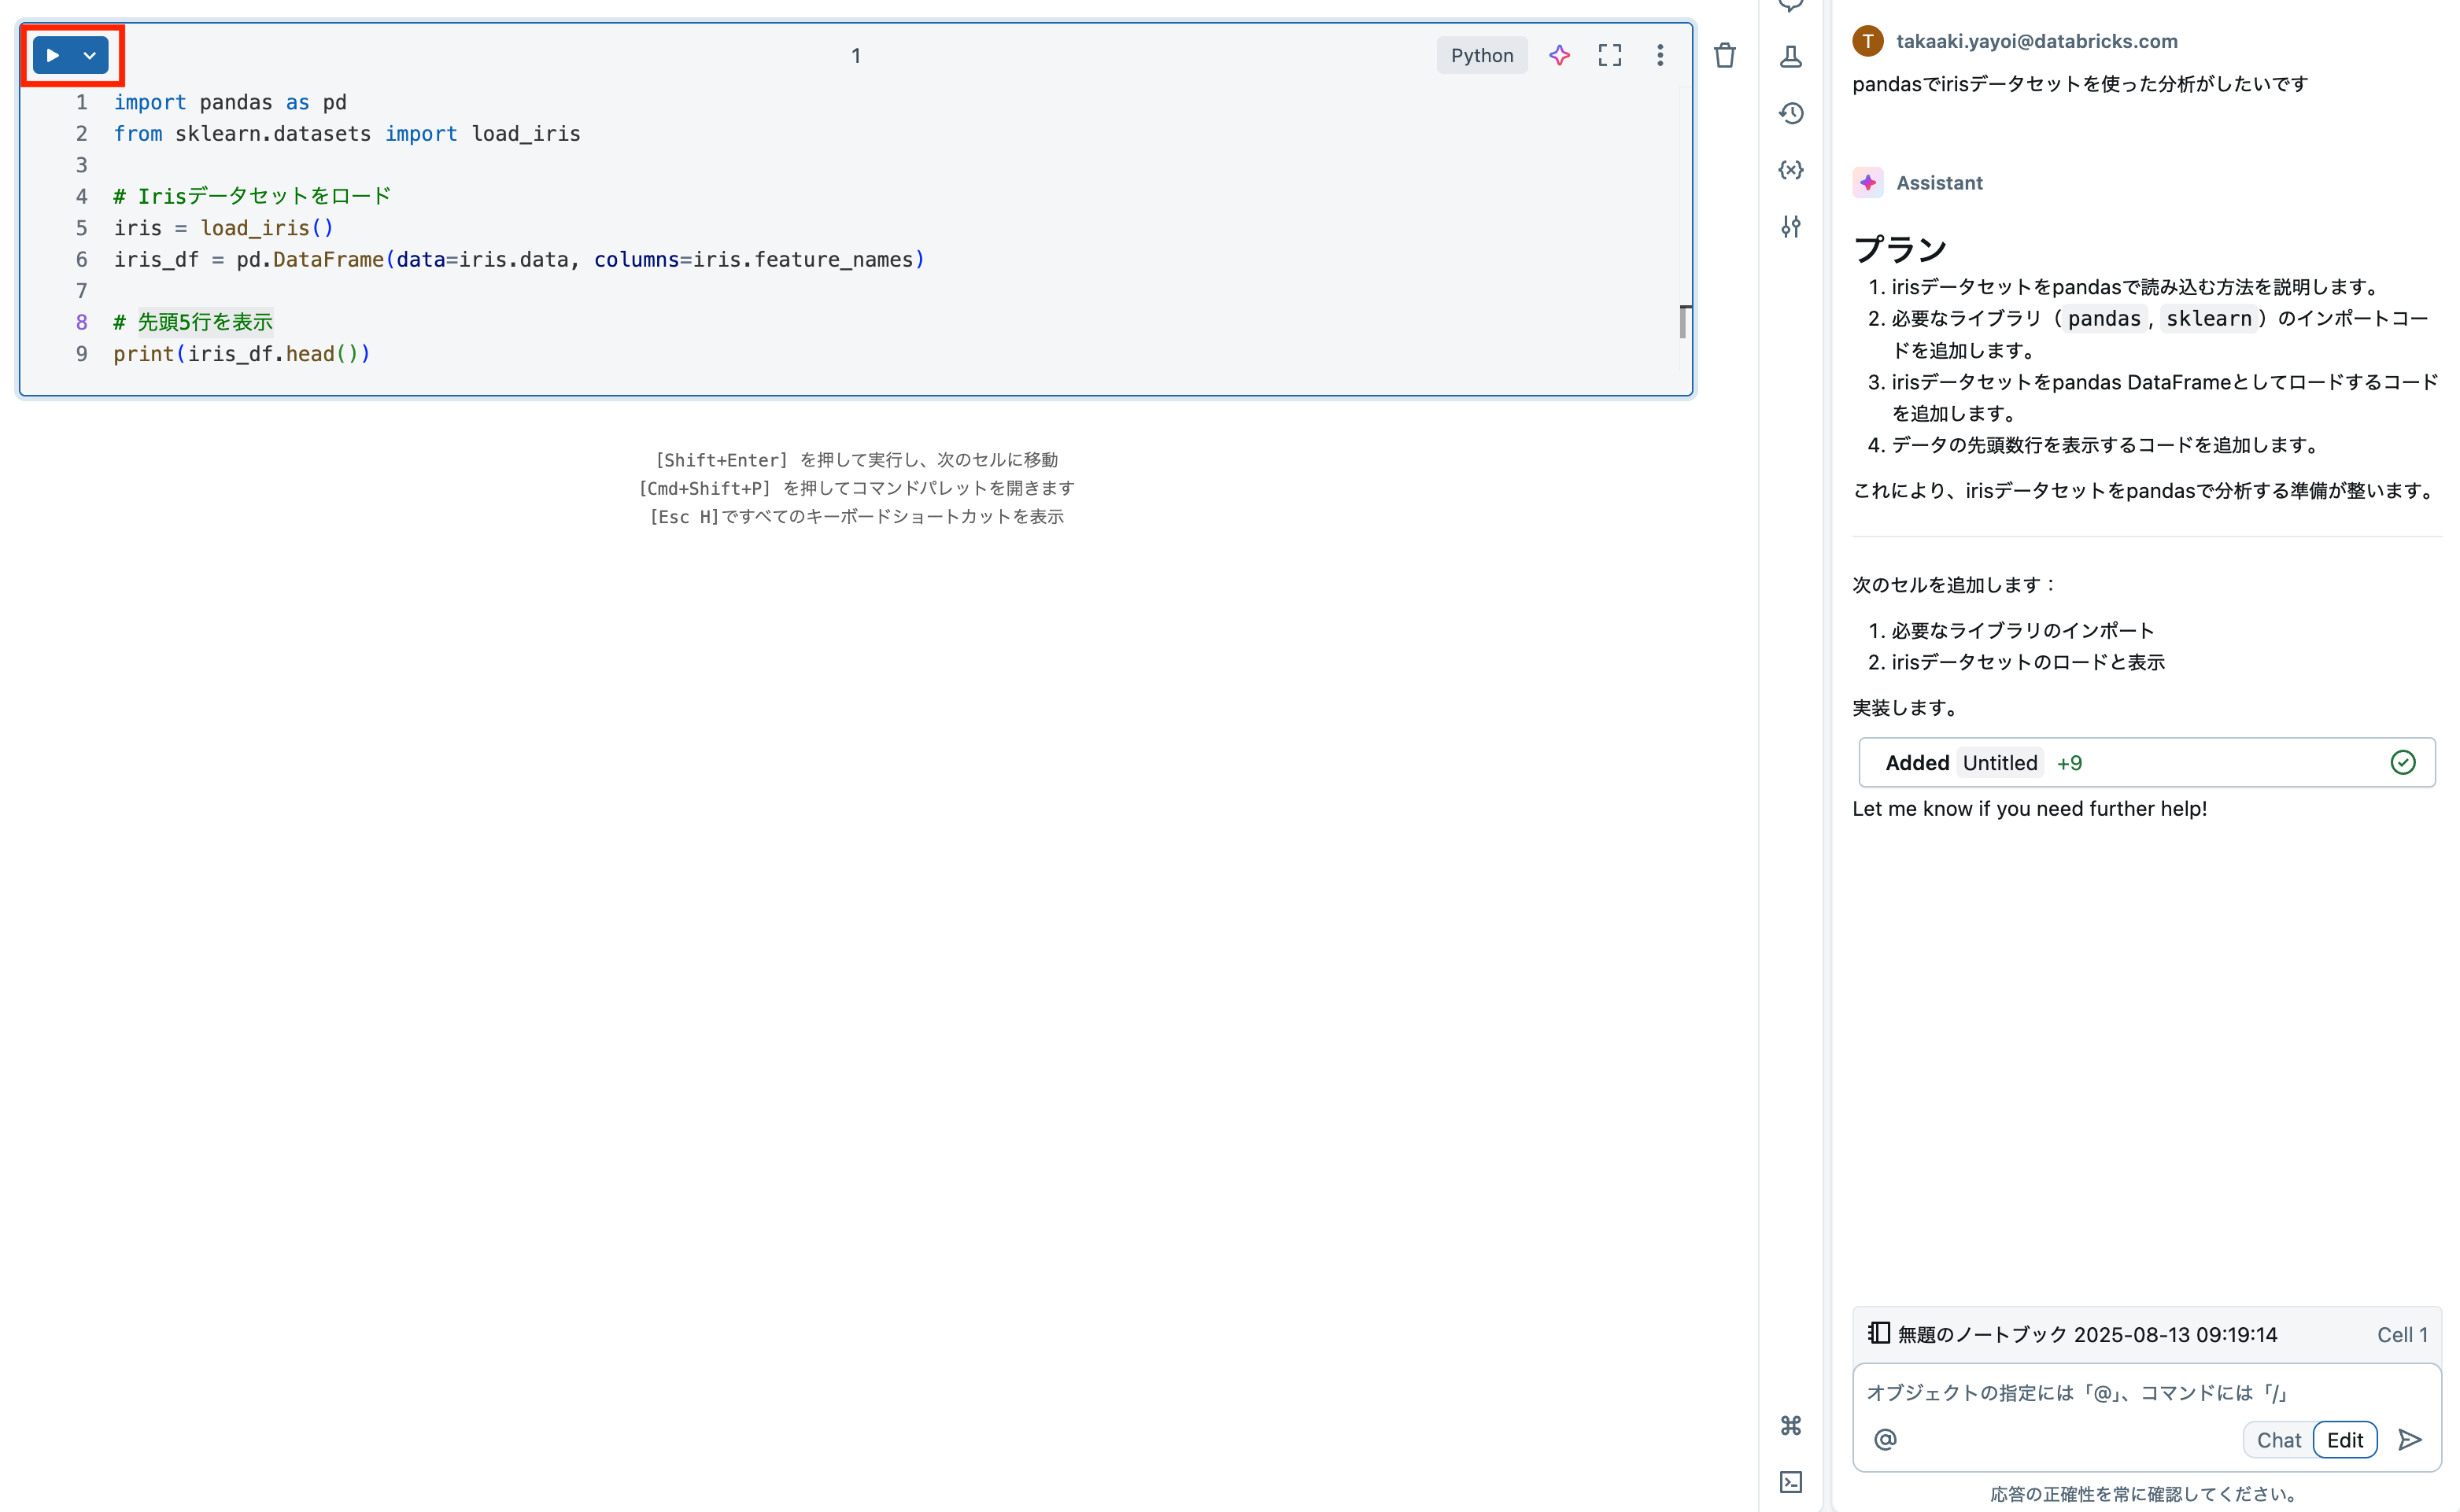Open the version history panel

[1791, 113]
